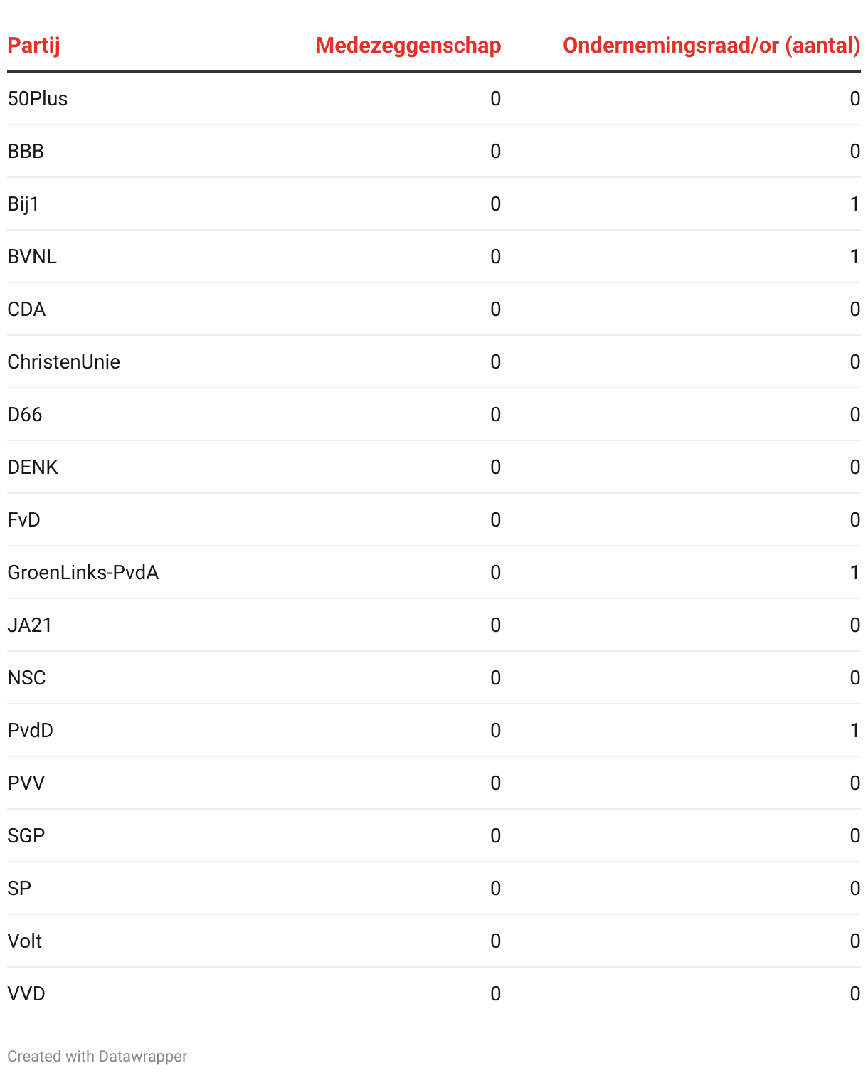Open the Created with Datawrapper link
Image resolution: width=868 pixels, height=1073 pixels.
tap(97, 1056)
